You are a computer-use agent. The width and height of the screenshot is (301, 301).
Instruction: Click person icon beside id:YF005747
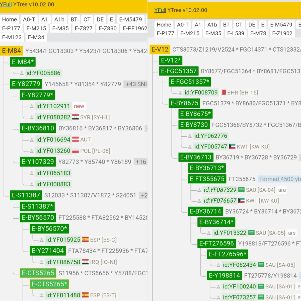click(x=190, y=147)
